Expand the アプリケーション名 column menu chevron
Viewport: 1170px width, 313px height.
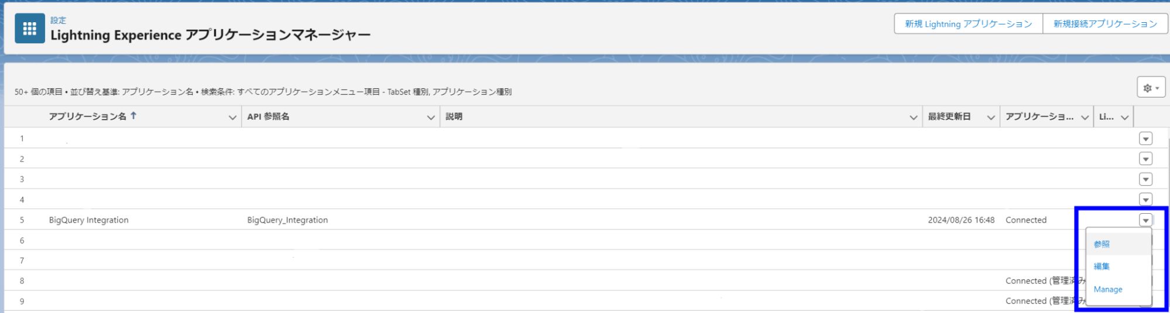coord(232,117)
